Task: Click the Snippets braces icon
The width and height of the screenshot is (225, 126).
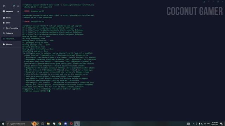Action: pos(4,33)
